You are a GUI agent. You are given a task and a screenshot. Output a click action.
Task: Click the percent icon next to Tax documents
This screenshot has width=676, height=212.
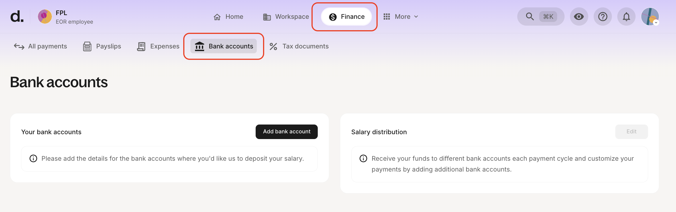tap(274, 46)
